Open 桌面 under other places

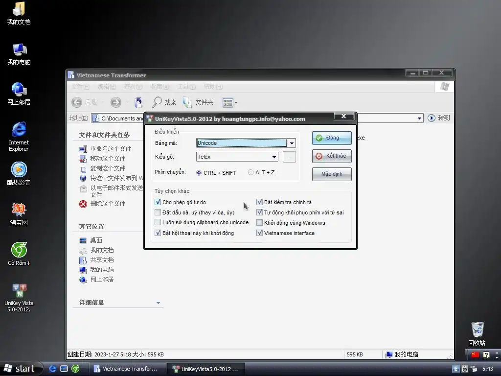click(91, 240)
